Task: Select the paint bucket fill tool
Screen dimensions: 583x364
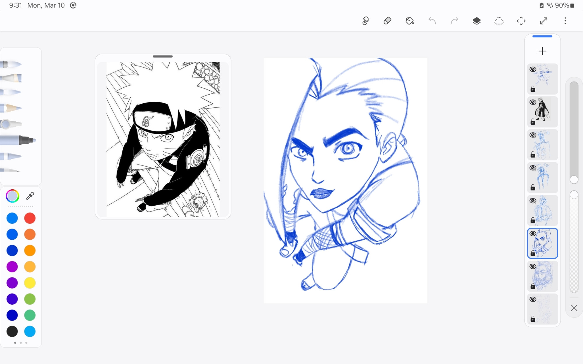Action: coord(410,21)
